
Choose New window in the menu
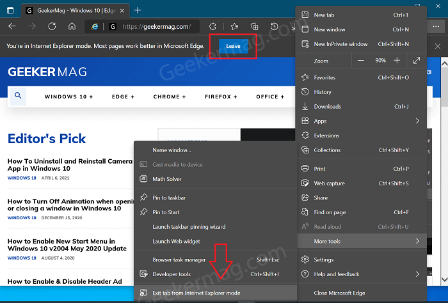coord(361,29)
